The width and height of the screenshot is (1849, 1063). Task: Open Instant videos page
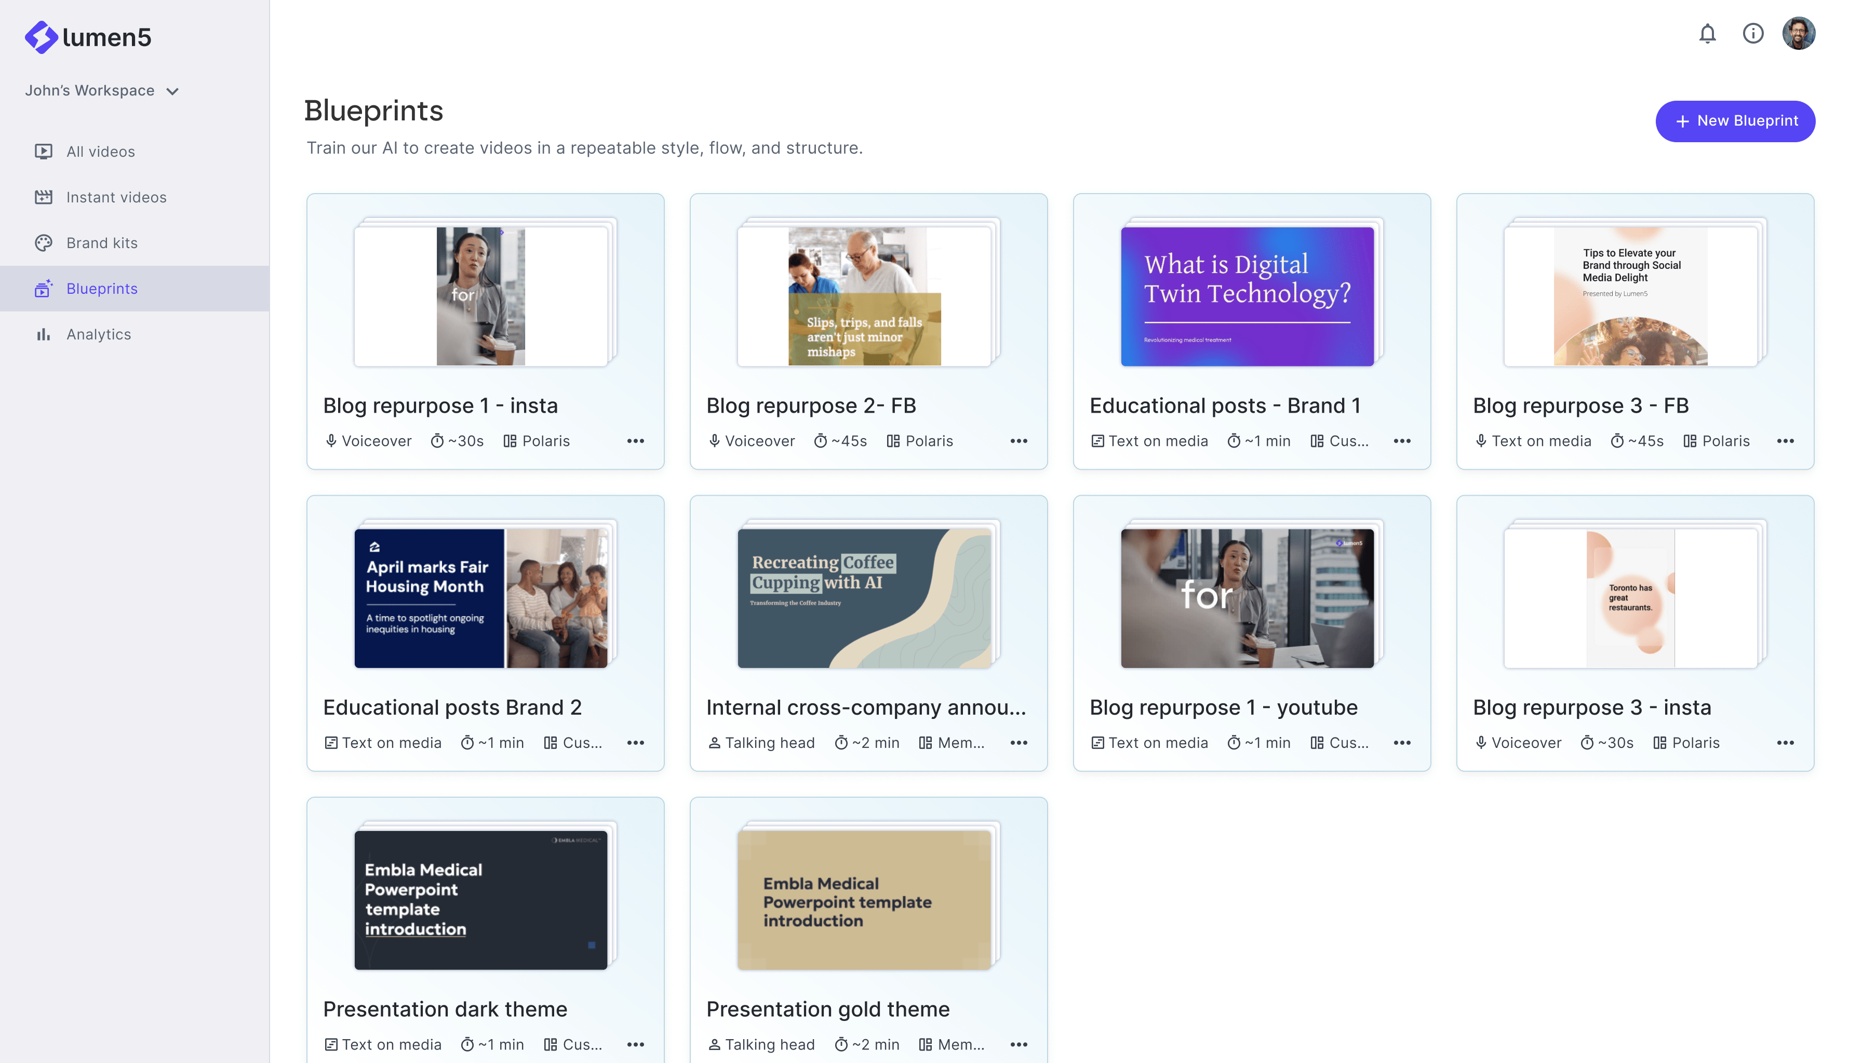point(116,197)
